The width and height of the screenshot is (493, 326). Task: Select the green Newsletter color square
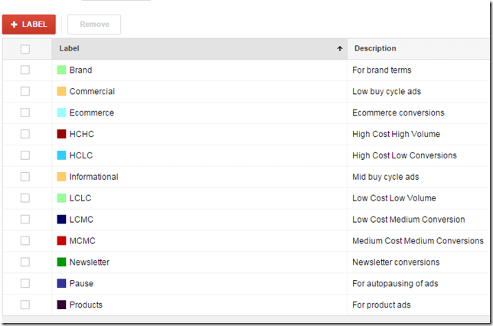click(x=61, y=262)
